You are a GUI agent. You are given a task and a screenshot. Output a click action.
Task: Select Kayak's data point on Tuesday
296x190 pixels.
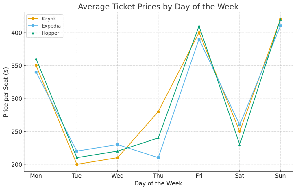(77, 164)
